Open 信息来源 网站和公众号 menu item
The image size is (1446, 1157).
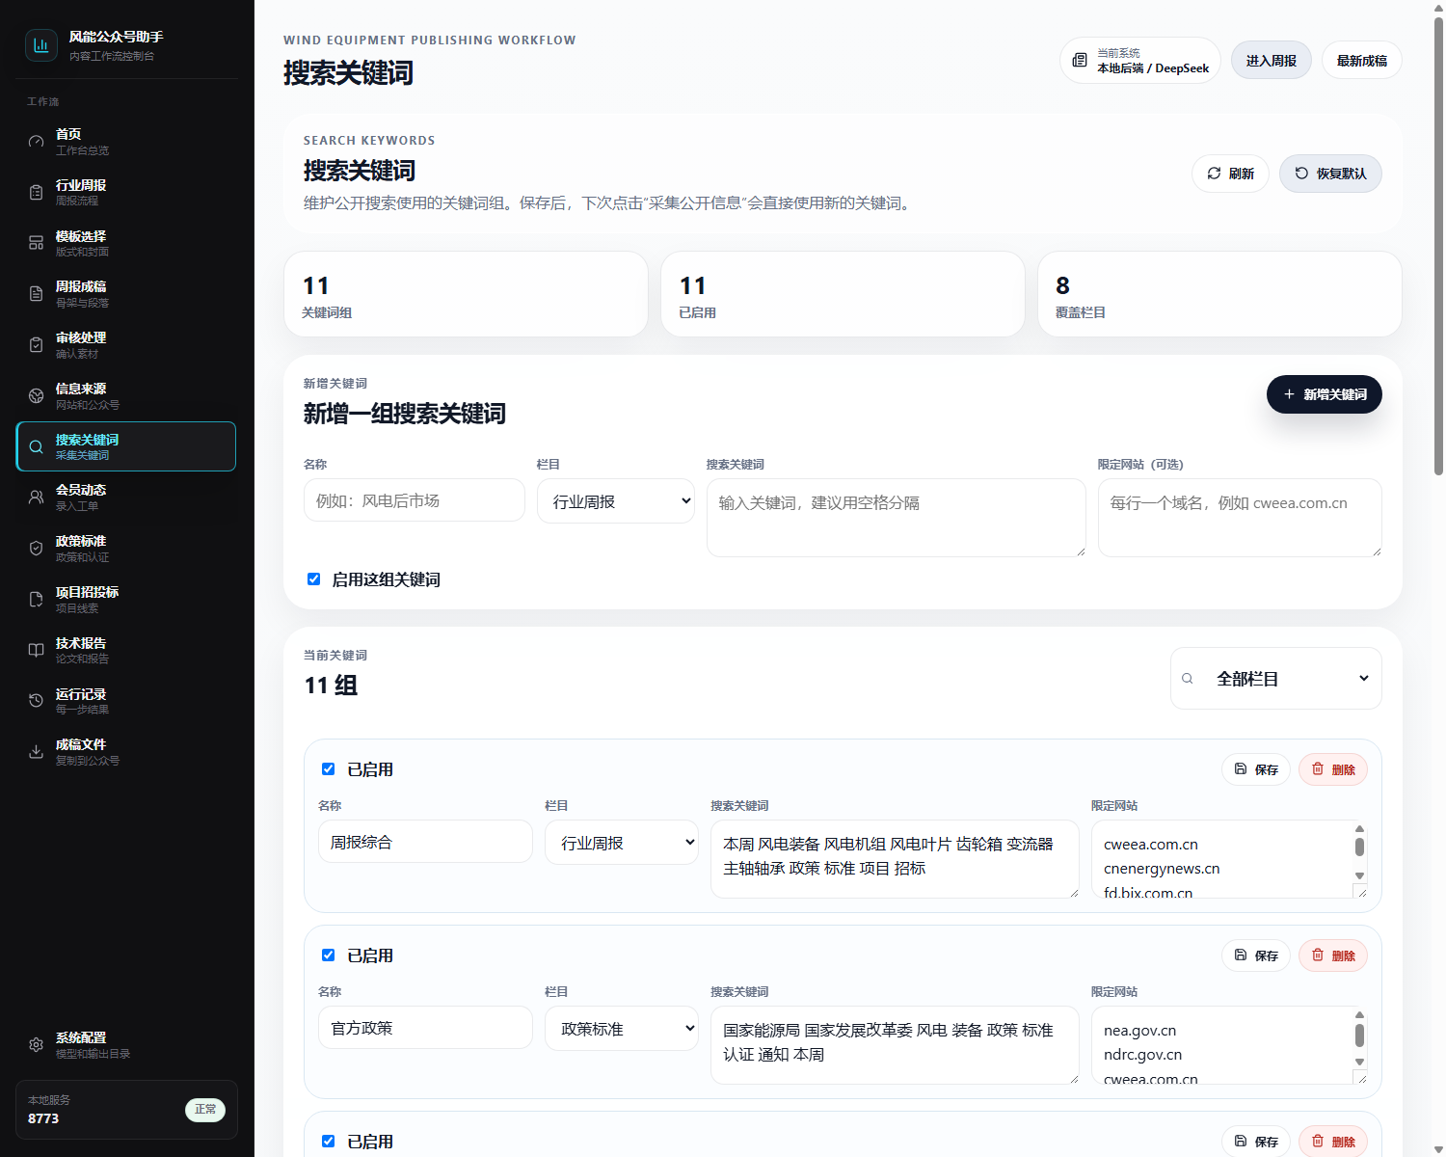126,396
